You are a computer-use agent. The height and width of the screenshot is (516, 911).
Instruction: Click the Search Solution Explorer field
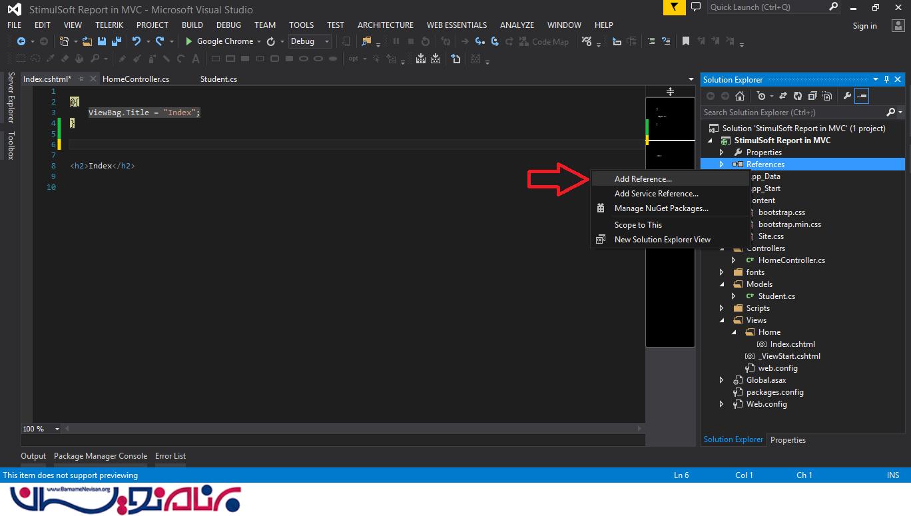click(792, 113)
